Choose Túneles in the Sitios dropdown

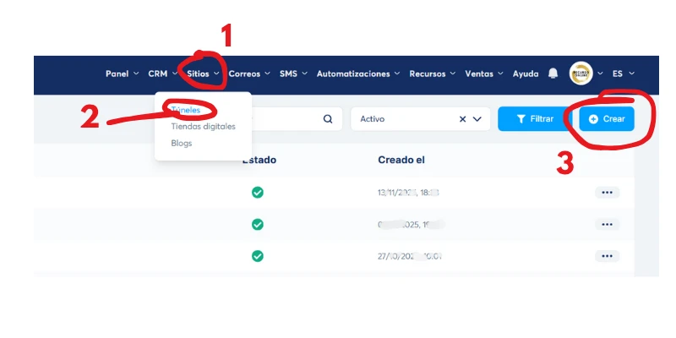click(x=186, y=110)
